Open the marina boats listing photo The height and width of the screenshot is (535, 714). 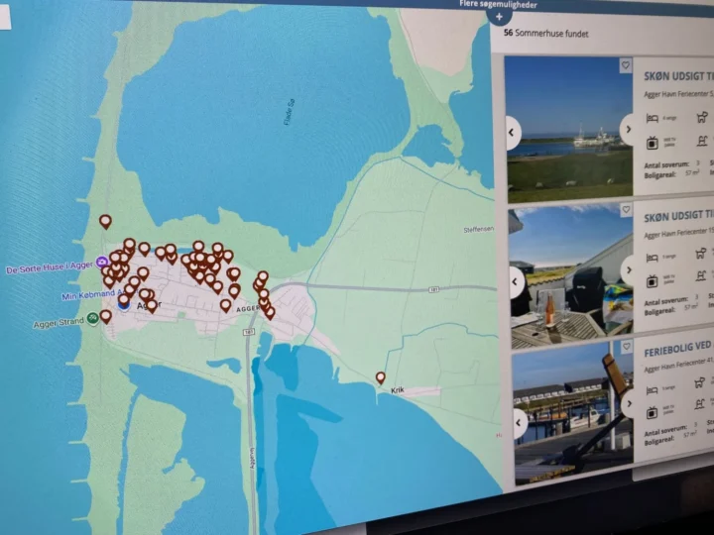coord(574,412)
